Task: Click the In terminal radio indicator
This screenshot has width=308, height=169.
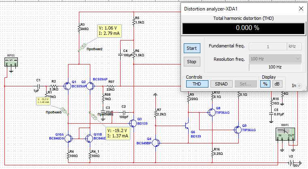Action: point(299,86)
